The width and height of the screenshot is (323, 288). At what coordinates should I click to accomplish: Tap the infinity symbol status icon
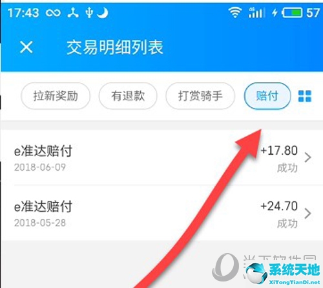pos(53,13)
